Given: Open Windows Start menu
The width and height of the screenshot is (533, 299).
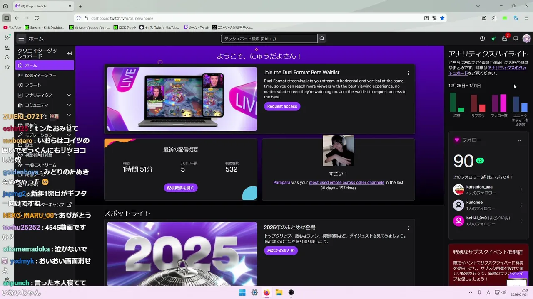Looking at the screenshot, I should coord(242,292).
